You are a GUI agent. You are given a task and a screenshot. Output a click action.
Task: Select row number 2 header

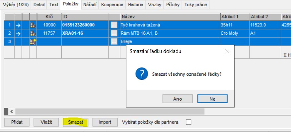point(9,33)
